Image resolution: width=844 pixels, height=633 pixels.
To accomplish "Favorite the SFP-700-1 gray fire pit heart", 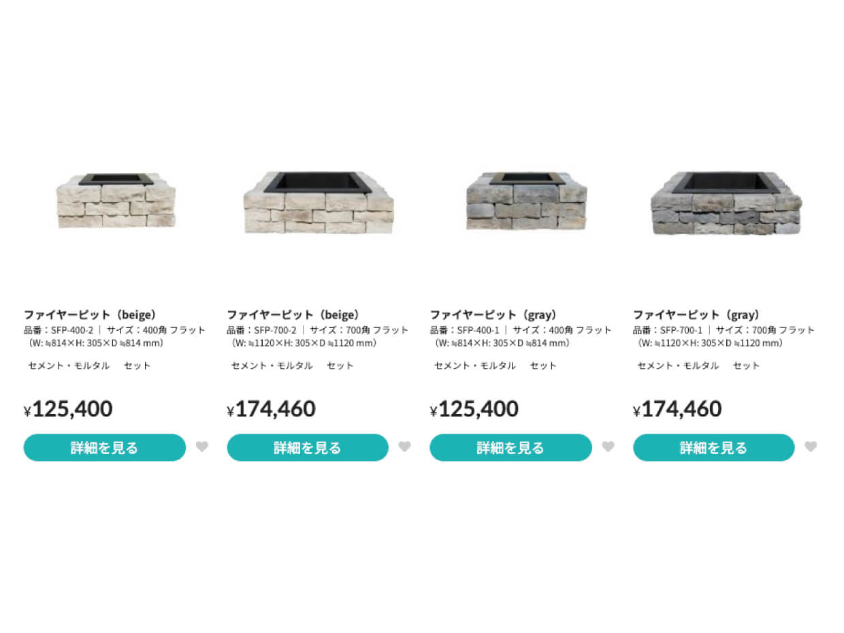I will pos(810,447).
